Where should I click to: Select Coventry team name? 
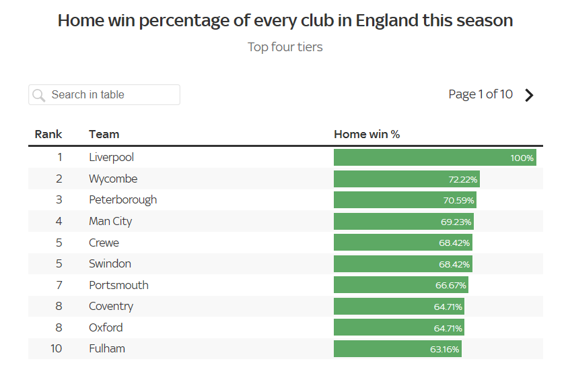(111, 306)
